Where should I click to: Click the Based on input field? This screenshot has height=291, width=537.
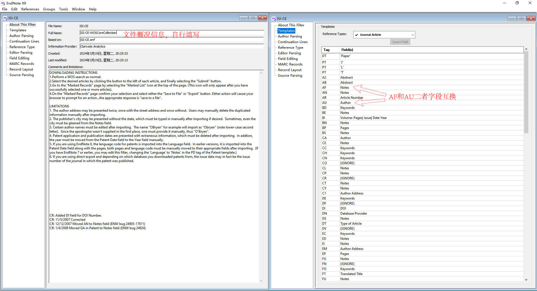(x=172, y=40)
